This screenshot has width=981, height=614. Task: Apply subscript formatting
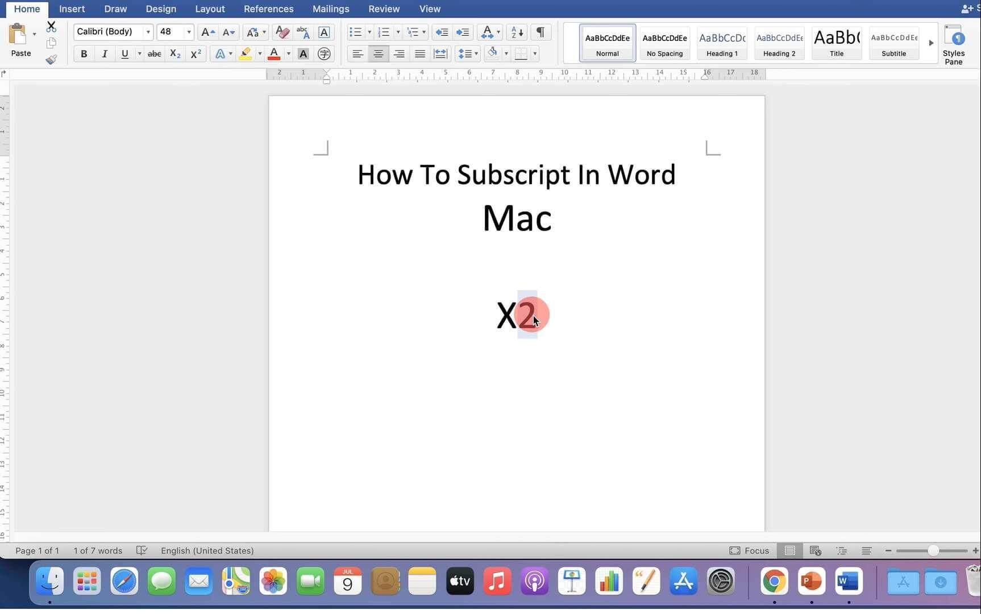(174, 53)
